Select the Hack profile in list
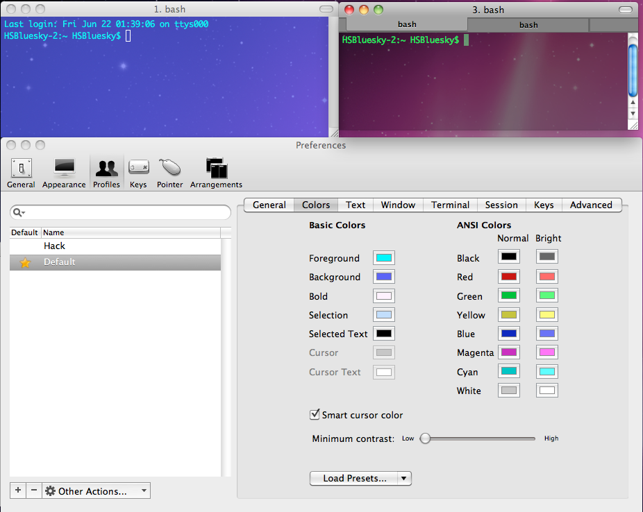 click(54, 246)
